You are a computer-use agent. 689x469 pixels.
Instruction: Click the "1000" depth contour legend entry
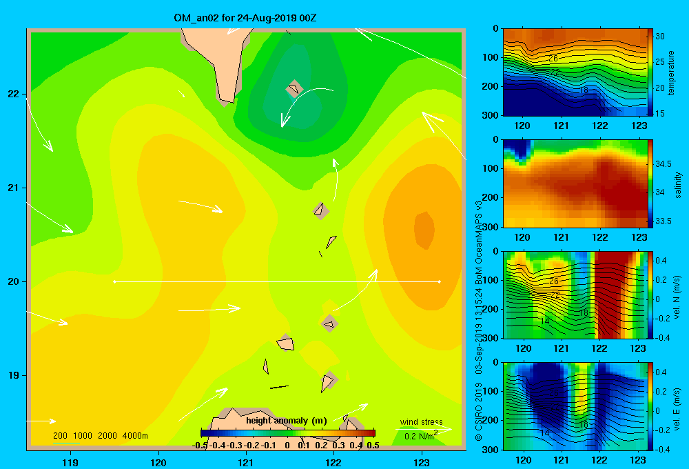[x=83, y=436]
